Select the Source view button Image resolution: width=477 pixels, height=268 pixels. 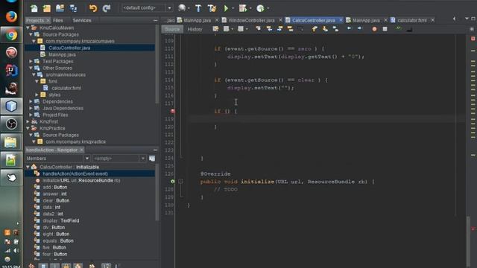172,29
